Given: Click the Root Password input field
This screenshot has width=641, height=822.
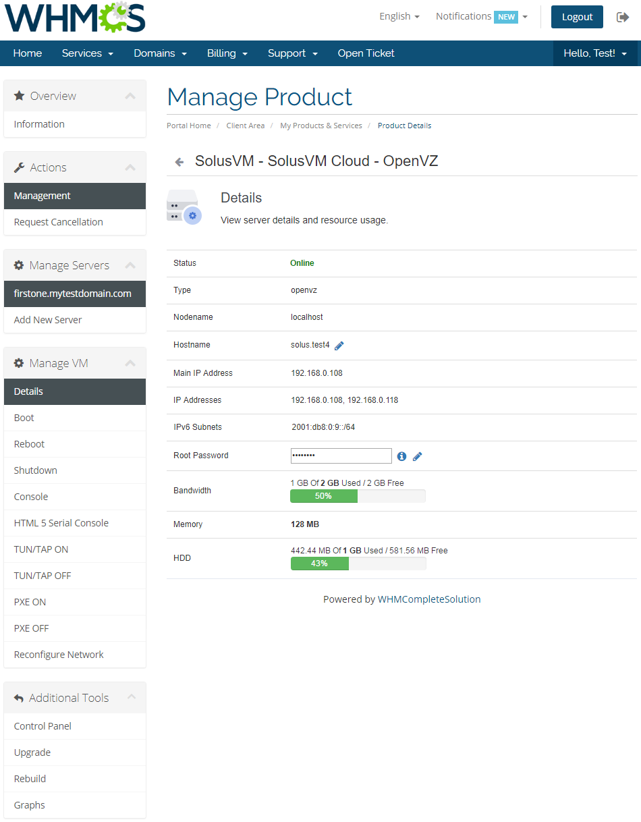Looking at the screenshot, I should 341,456.
